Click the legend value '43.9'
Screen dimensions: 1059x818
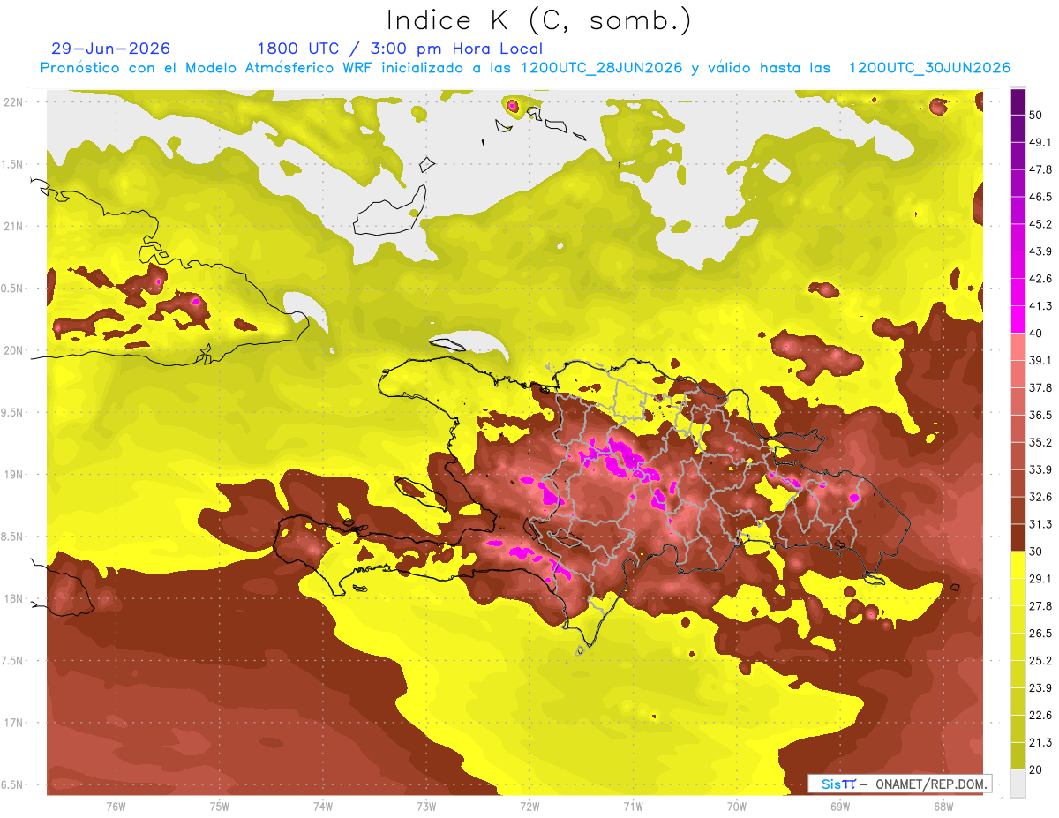pyautogui.click(x=1040, y=251)
